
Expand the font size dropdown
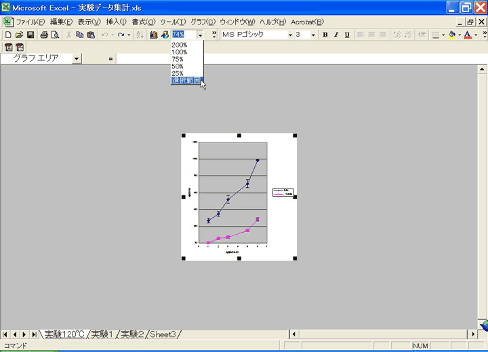[313, 35]
